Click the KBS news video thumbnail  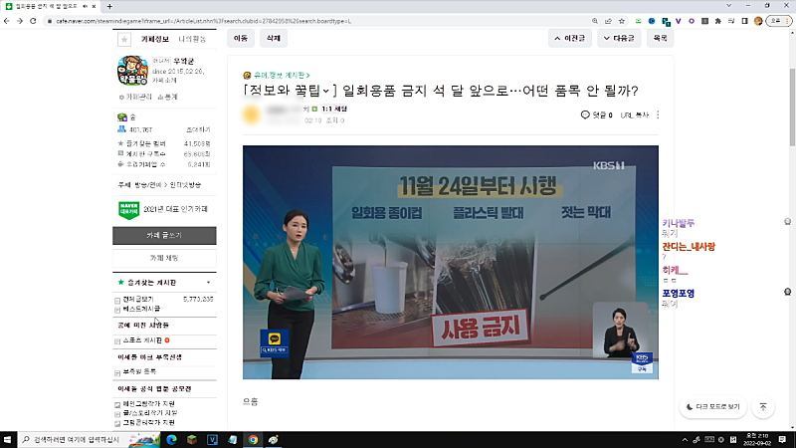(x=450, y=262)
